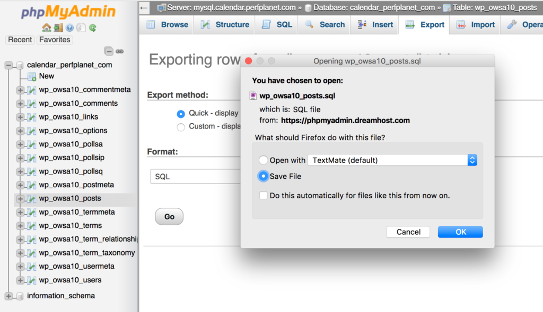The width and height of the screenshot is (543, 312).
Task: Close the Opening wp_owsa10_posts.sql dialog
Action: point(248,61)
